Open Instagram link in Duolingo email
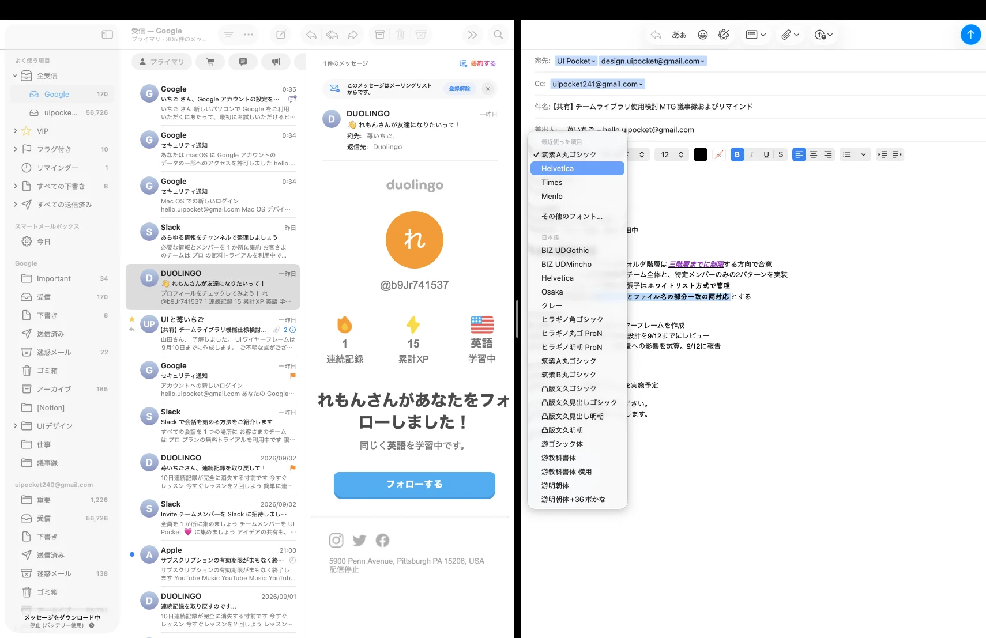The width and height of the screenshot is (986, 638). [336, 540]
